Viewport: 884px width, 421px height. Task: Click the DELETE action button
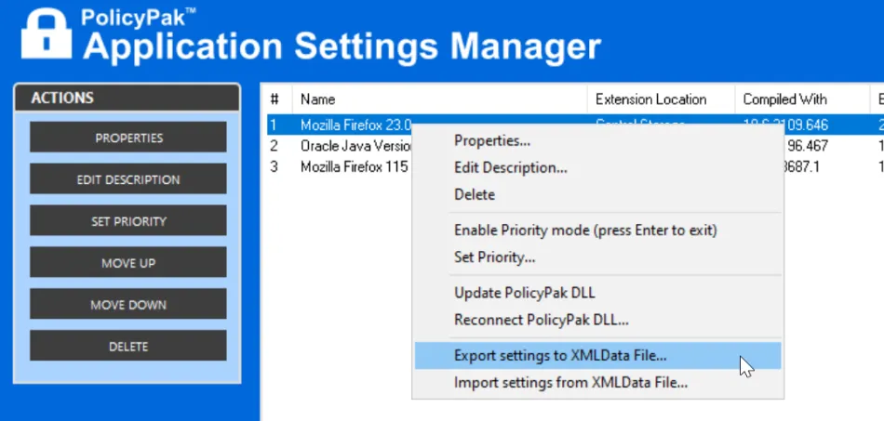[128, 347]
